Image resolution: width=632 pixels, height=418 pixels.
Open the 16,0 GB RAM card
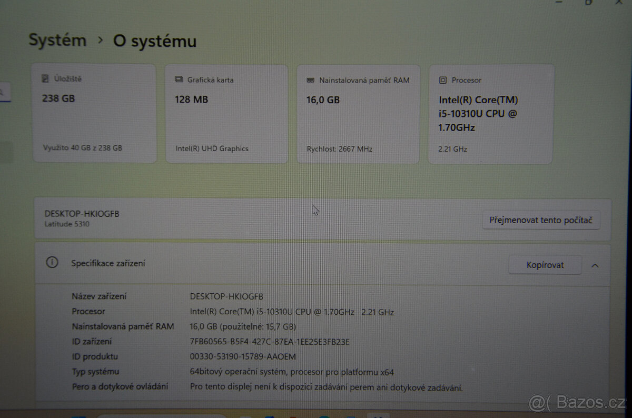point(358,113)
